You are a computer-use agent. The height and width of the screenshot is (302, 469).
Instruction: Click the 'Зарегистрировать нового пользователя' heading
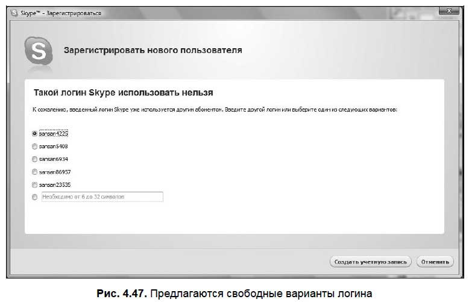coord(153,51)
